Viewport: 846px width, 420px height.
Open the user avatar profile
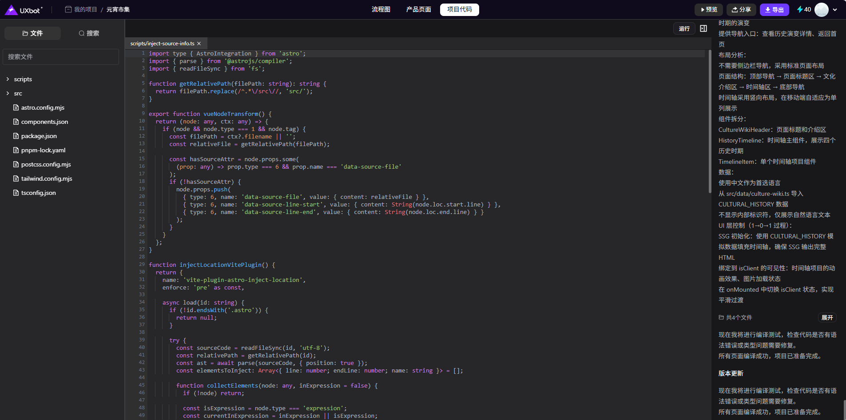coord(821,9)
